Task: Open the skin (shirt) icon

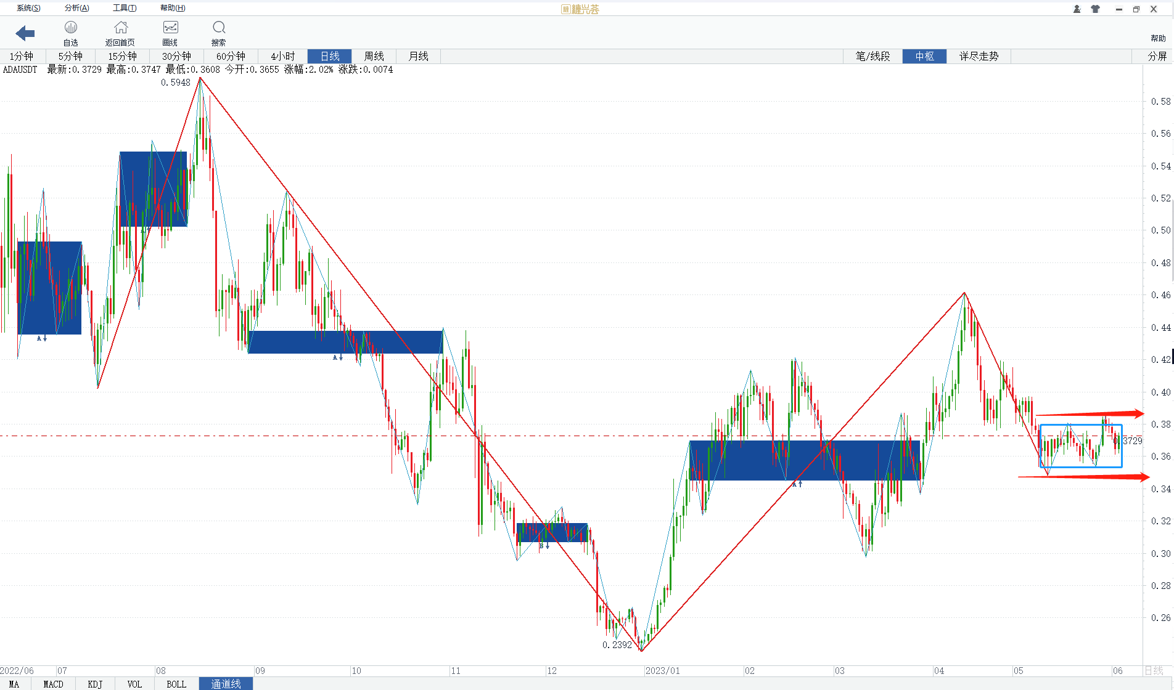Action: pyautogui.click(x=1096, y=9)
